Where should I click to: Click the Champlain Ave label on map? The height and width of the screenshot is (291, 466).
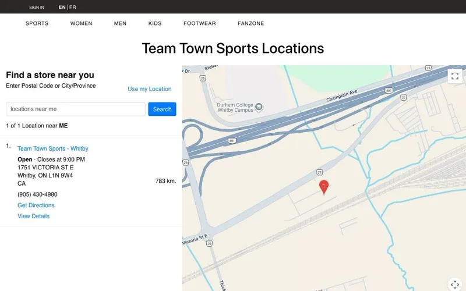pyautogui.click(x=342, y=96)
